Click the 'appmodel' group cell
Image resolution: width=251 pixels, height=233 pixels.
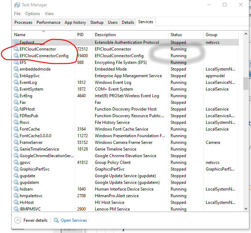[215, 76]
